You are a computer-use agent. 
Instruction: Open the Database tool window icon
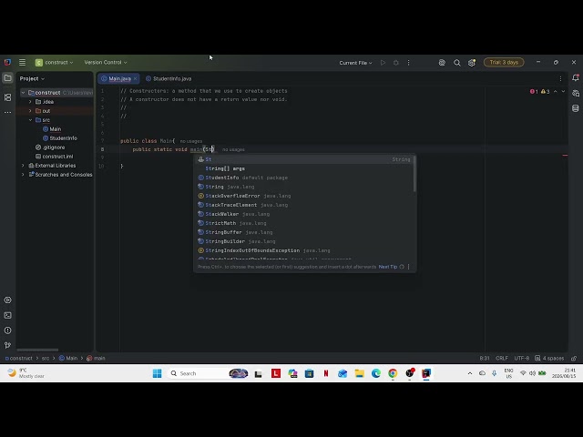tap(576, 108)
